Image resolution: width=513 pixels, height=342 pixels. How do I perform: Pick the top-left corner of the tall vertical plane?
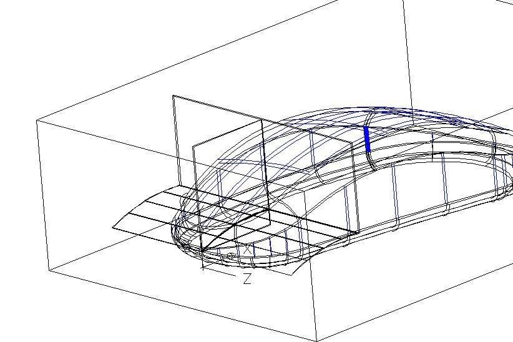(173, 95)
